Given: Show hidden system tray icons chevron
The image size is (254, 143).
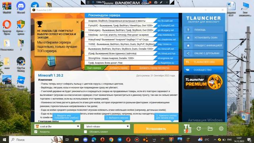Looking at the screenshot, I should [215, 139].
